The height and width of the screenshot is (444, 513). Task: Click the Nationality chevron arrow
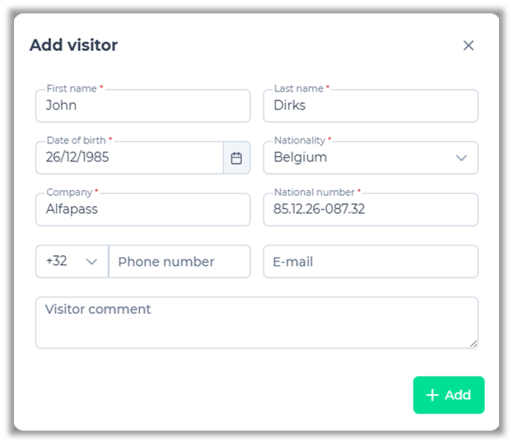pos(461,158)
